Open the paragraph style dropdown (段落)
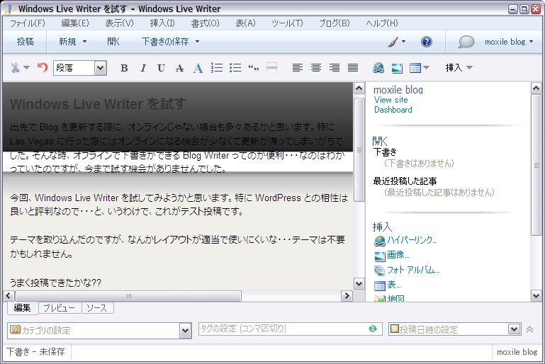The image size is (545, 364). (x=100, y=68)
